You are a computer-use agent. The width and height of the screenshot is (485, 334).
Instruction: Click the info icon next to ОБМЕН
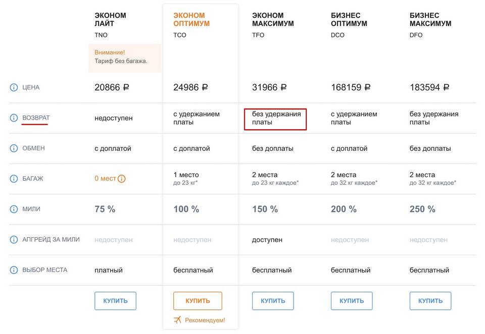14,148
